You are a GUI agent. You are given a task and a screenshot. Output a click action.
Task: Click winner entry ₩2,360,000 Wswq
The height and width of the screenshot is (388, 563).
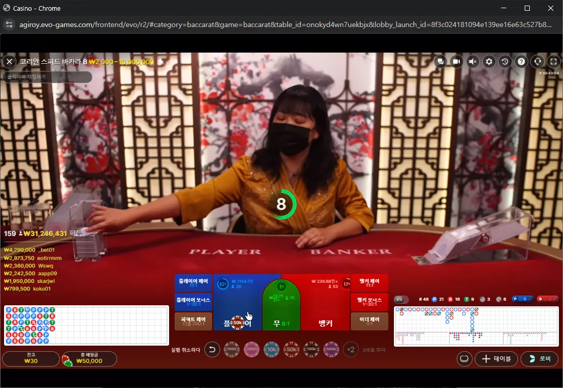coord(29,265)
